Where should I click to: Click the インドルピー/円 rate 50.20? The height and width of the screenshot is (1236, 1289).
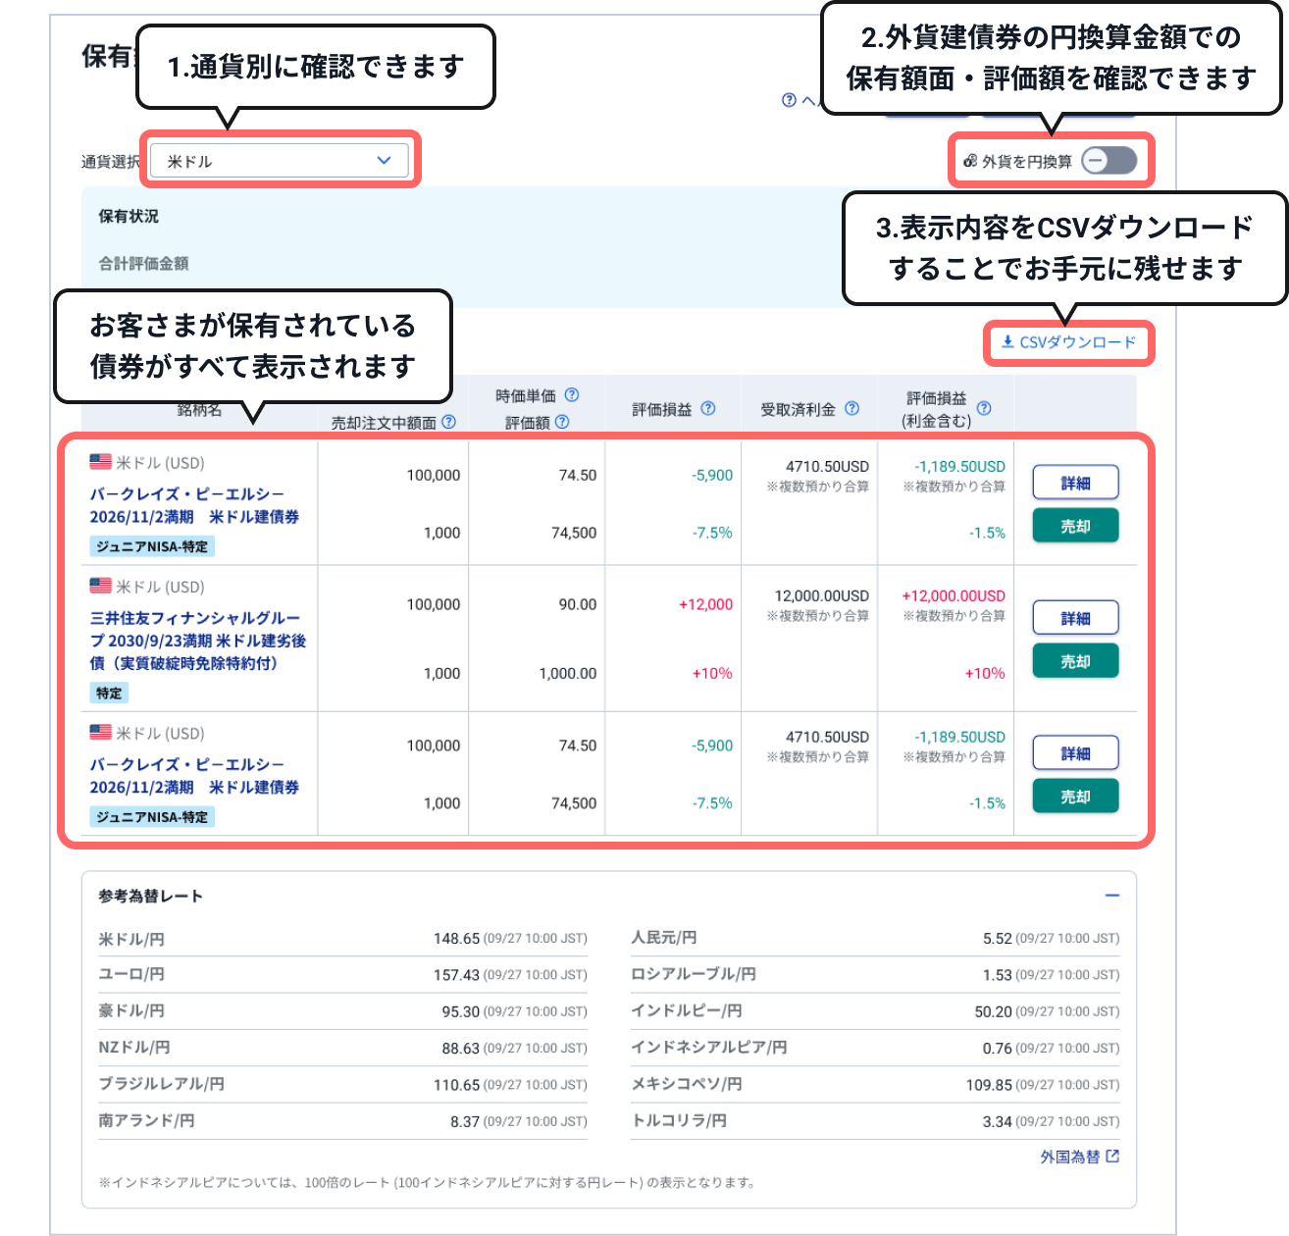(994, 1011)
